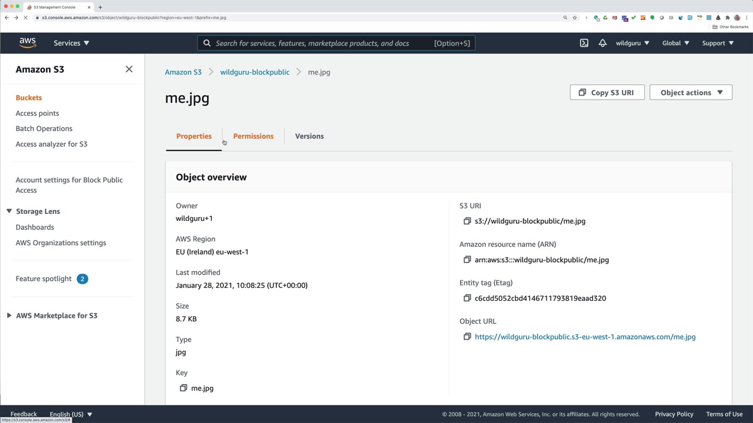Click the AWS logo home icon
The image size is (753, 423).
click(28, 43)
